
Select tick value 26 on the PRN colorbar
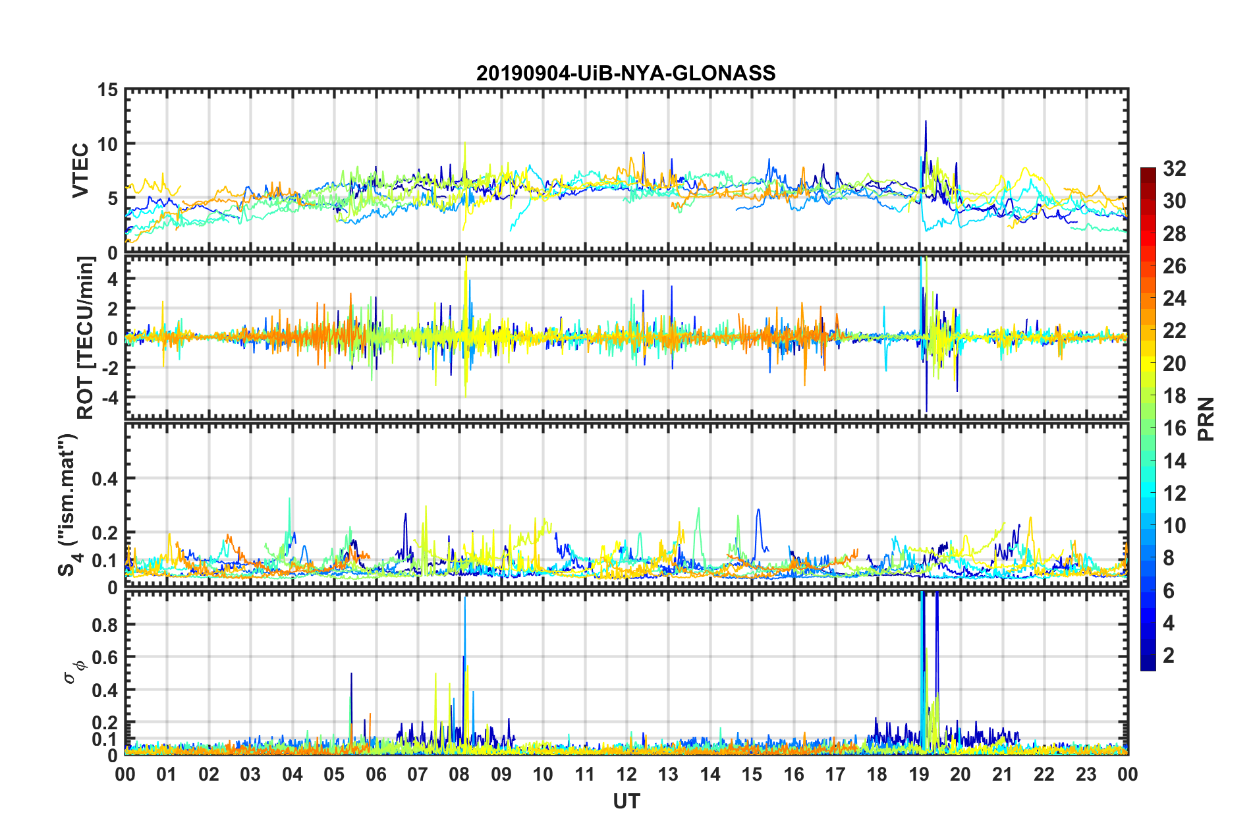1174,266
